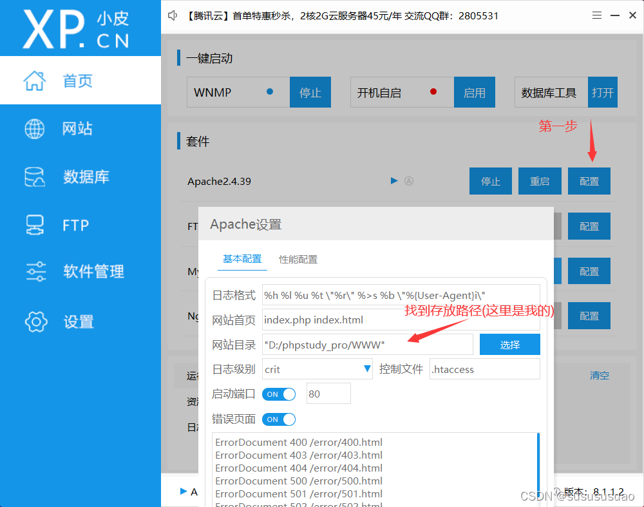Click the XP.CN logo

click(x=76, y=29)
